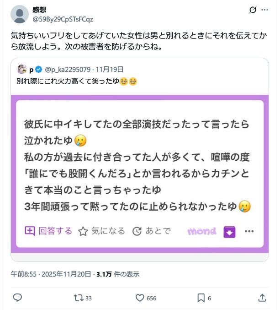Open the mond card's three-dot menu
The image size is (280, 310).
249,231
